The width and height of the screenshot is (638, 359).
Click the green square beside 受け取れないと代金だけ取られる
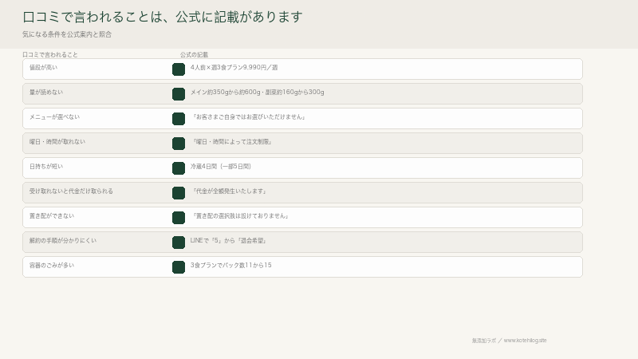[x=179, y=193]
